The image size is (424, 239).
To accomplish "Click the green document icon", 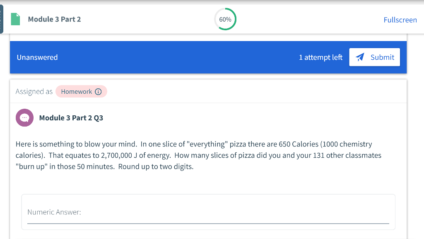I will [x=15, y=19].
